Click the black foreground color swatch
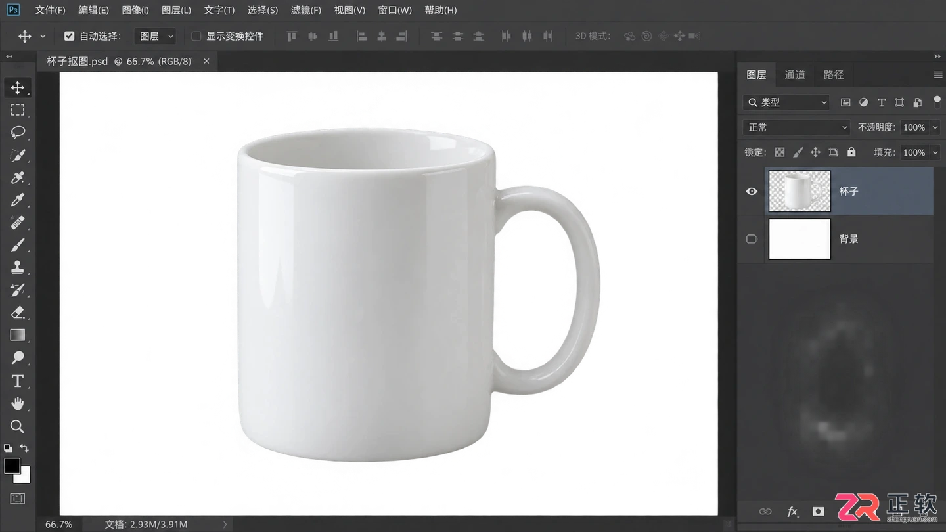946x532 pixels. pos(11,466)
